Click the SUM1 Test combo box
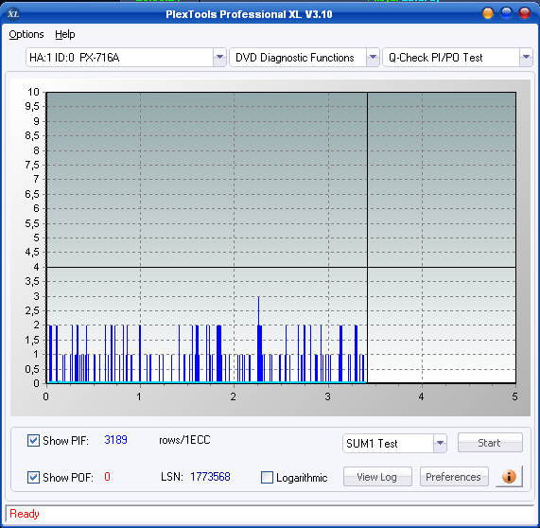 point(394,443)
